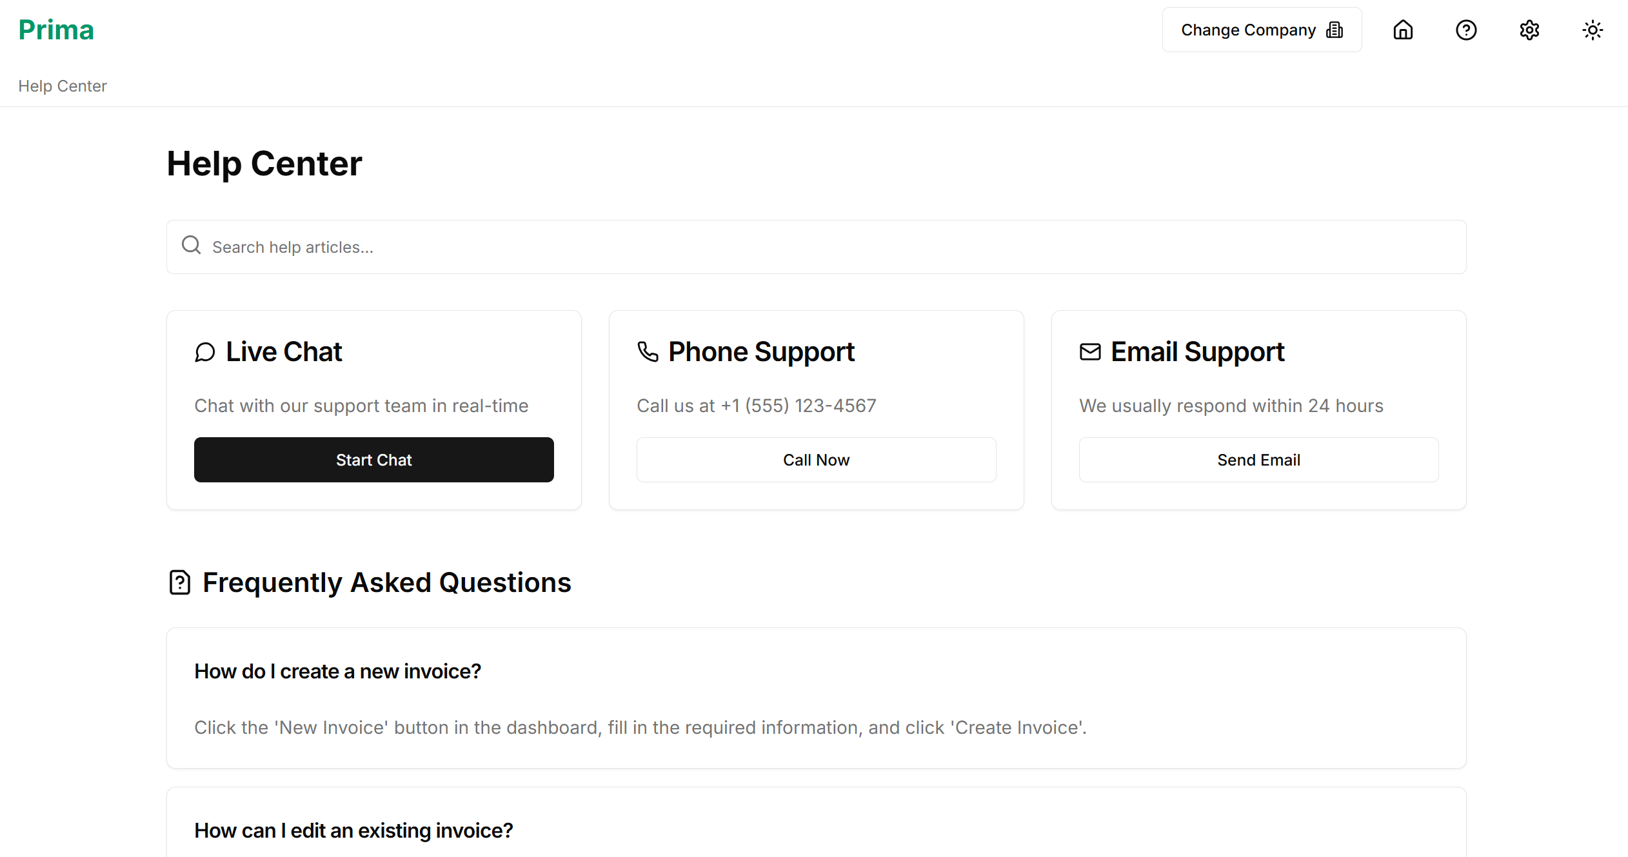Open the home icon in header
1628x857 pixels.
click(x=1403, y=30)
